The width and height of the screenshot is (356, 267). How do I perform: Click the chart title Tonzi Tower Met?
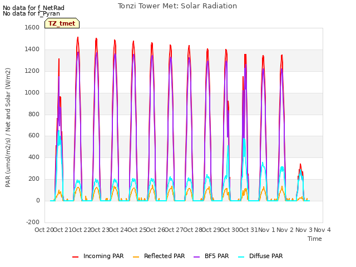(177, 6)
